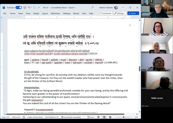Click the word 'realisation' with red underline
The height and width of the screenshot is (123, 173).
click(37, 100)
